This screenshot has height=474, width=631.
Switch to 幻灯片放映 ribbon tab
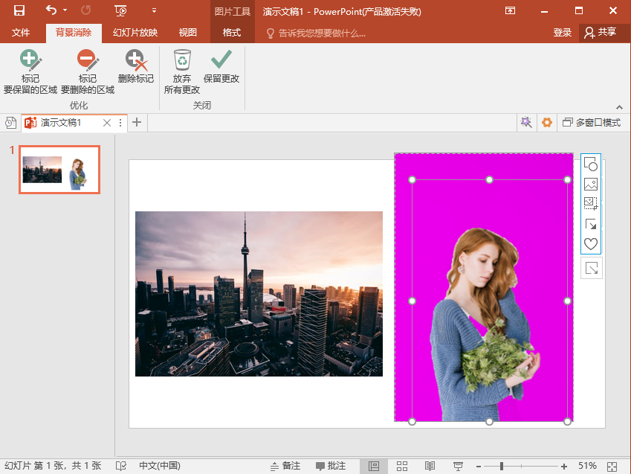[135, 32]
